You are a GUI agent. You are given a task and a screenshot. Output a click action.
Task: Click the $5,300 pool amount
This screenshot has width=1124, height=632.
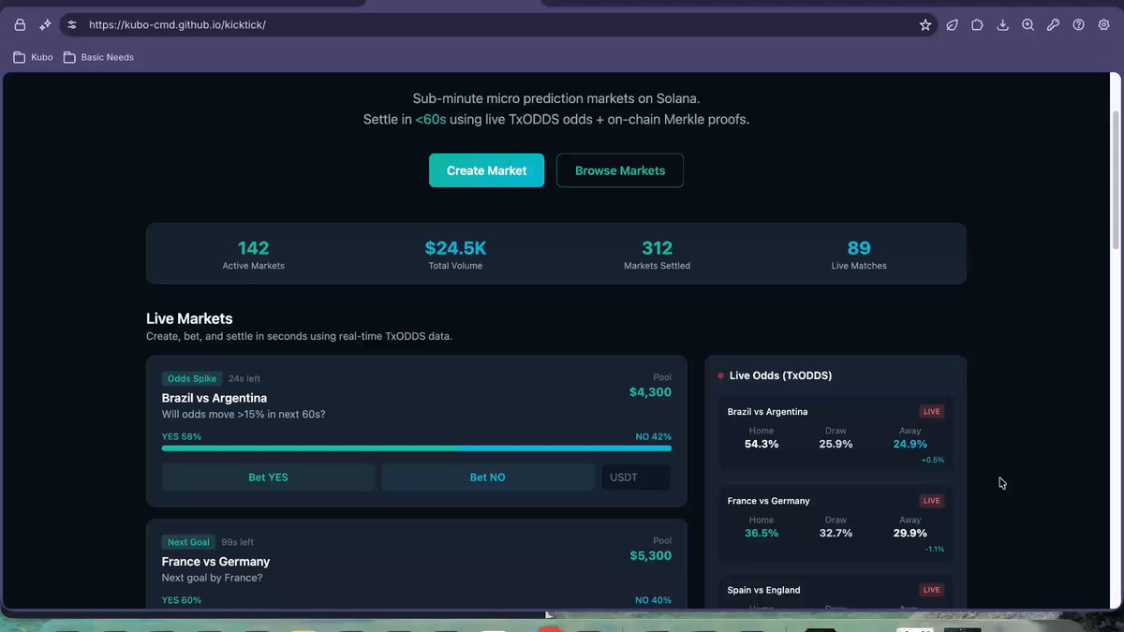click(x=650, y=555)
